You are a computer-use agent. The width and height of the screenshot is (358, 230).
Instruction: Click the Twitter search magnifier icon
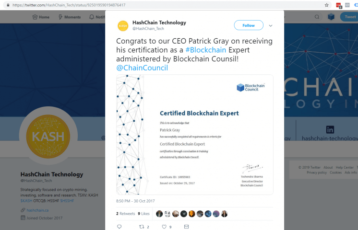coord(317,17)
